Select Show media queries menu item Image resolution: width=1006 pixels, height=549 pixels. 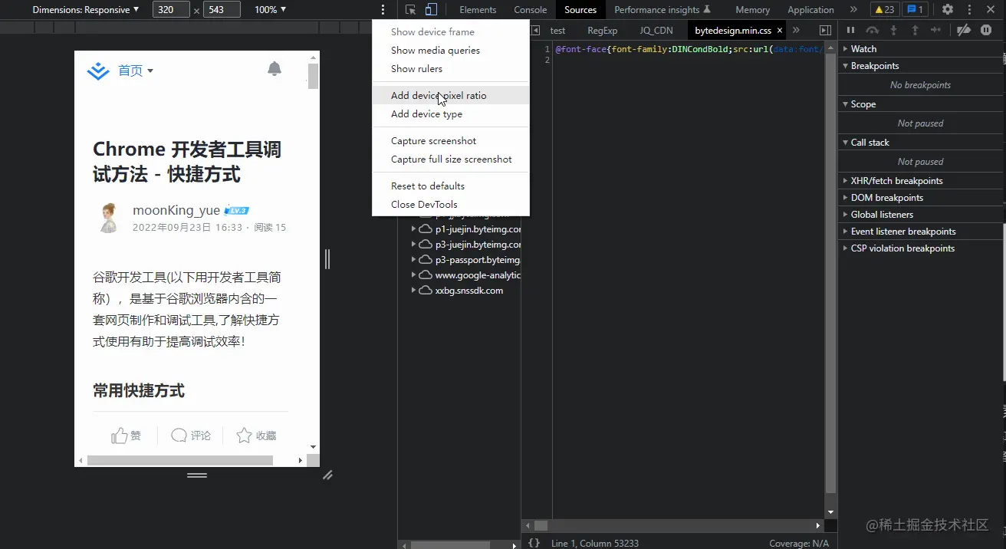[x=451, y=51]
